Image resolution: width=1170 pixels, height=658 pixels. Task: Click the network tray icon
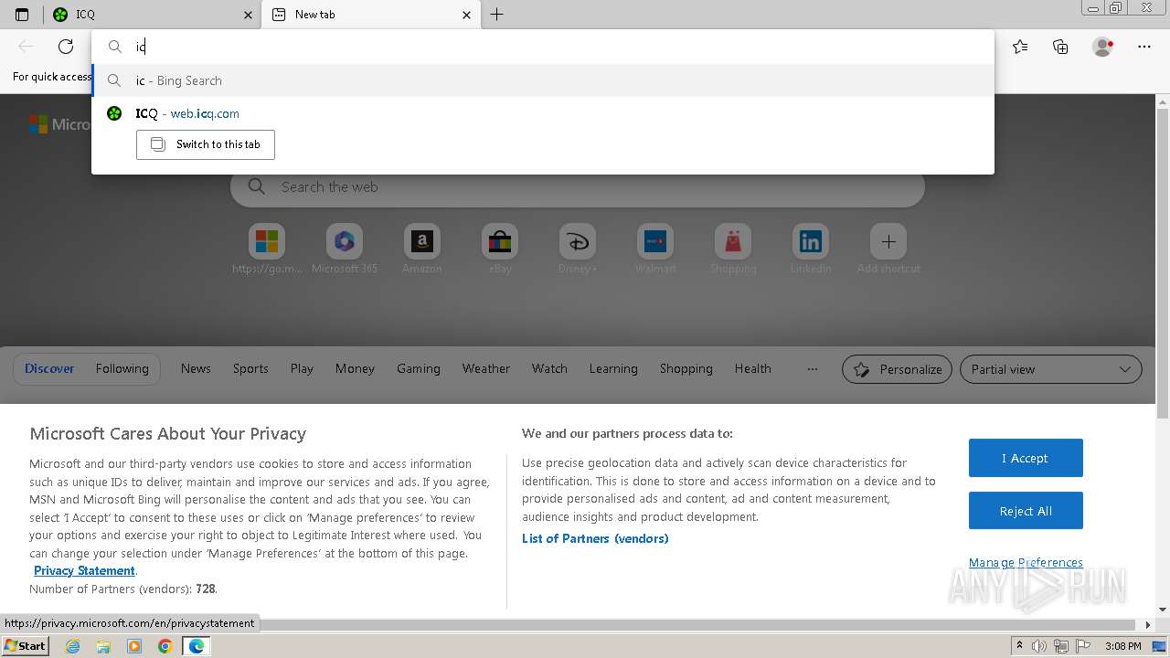[1061, 646]
